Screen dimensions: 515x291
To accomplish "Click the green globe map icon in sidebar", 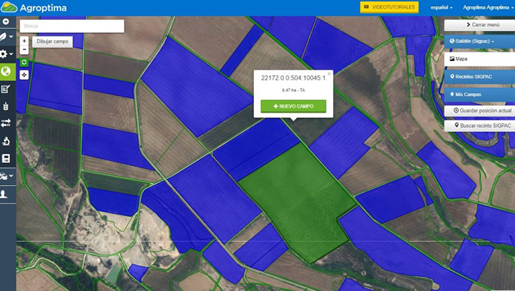I will coord(7,71).
